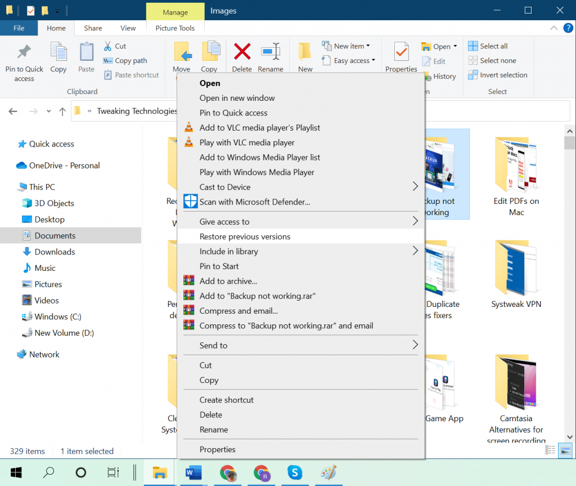The image size is (576, 486).
Task: Click Invert selection in the Select group
Action: pyautogui.click(x=498, y=74)
